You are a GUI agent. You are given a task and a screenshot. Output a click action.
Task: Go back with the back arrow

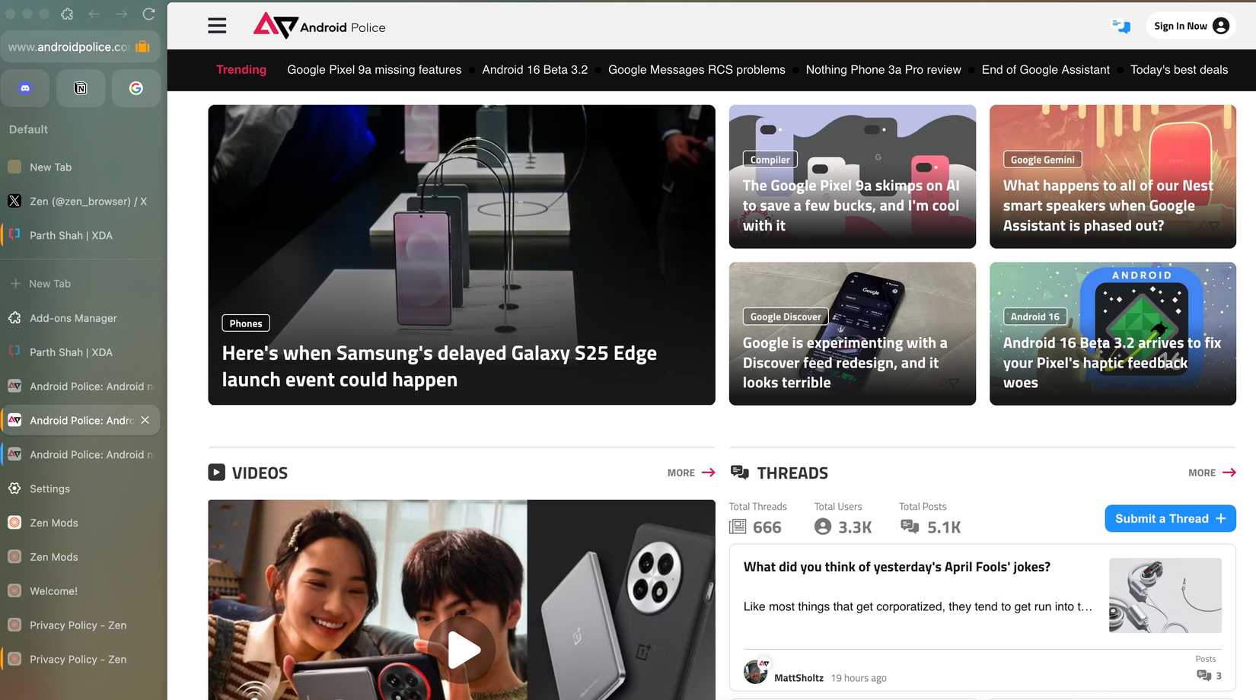tap(94, 14)
